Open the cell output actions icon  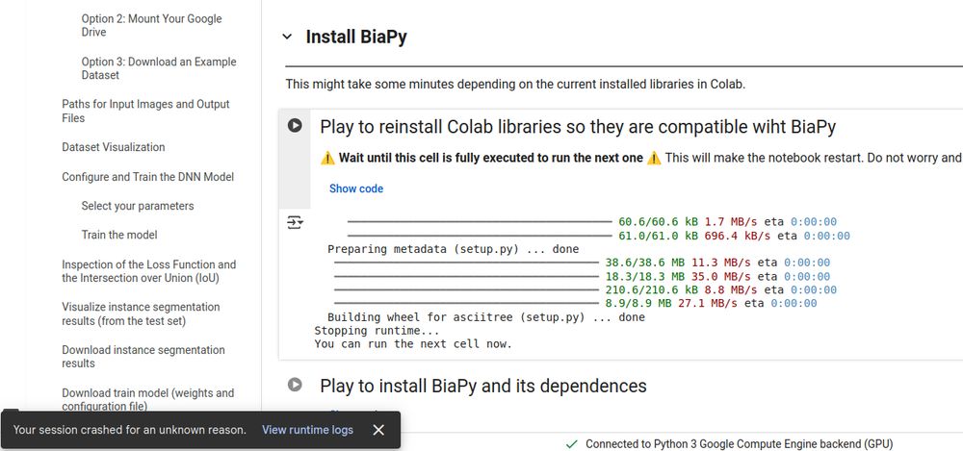[x=295, y=222]
